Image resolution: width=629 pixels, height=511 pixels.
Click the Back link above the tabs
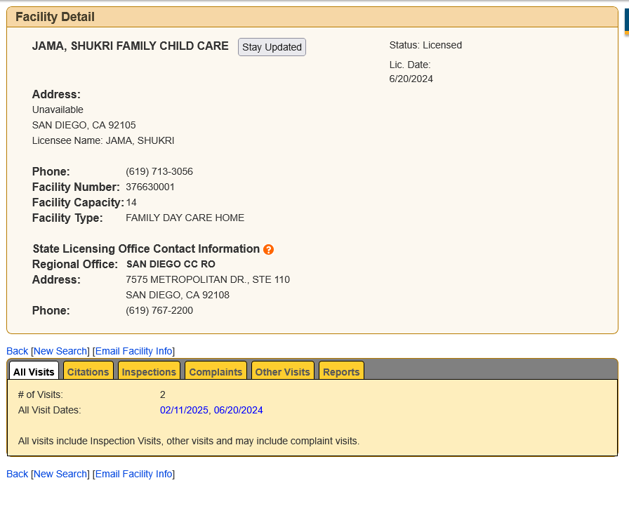coord(18,351)
